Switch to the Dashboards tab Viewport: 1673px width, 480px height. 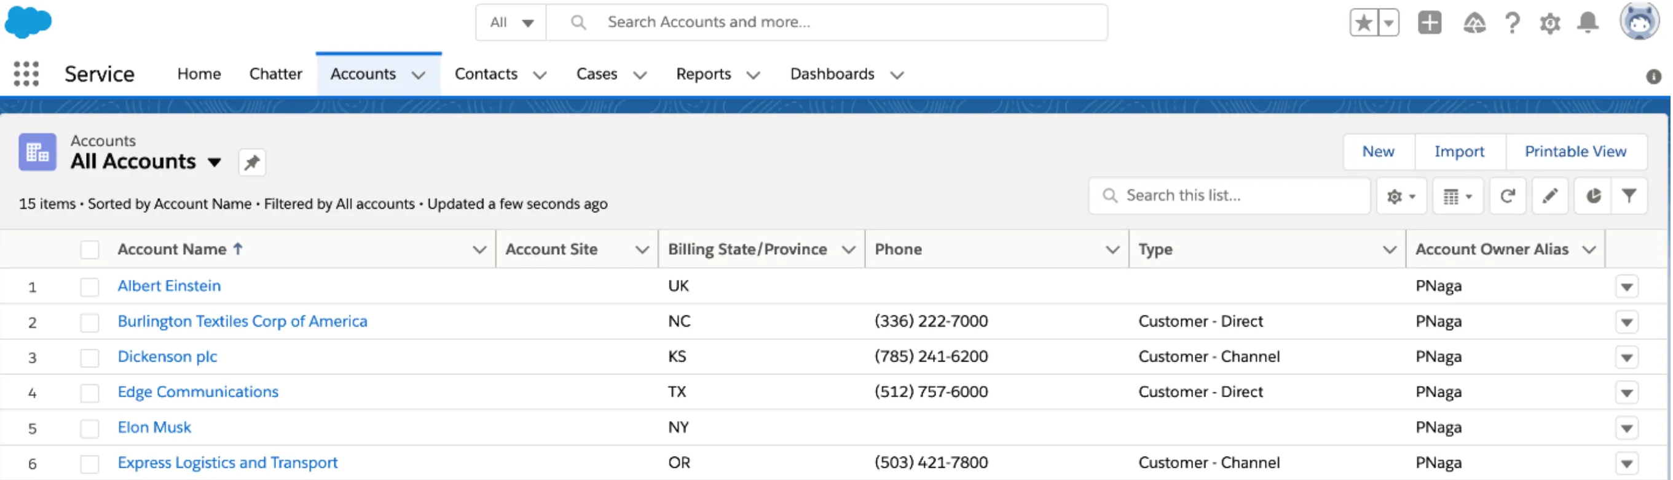(832, 74)
